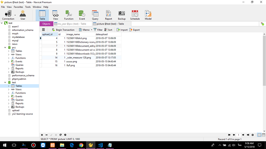The image size is (266, 149).
Task: Open the Event toolbar icon
Action: (82, 15)
